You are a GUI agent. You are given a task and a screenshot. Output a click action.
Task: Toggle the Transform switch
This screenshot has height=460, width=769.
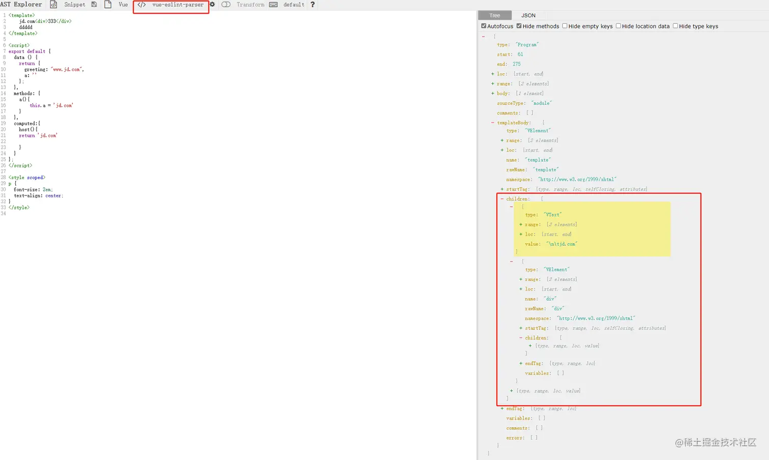click(x=226, y=5)
